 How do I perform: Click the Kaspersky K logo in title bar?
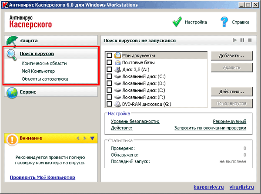(5, 5)
